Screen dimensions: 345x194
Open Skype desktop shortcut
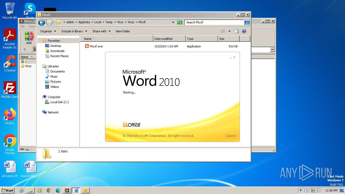point(30,10)
